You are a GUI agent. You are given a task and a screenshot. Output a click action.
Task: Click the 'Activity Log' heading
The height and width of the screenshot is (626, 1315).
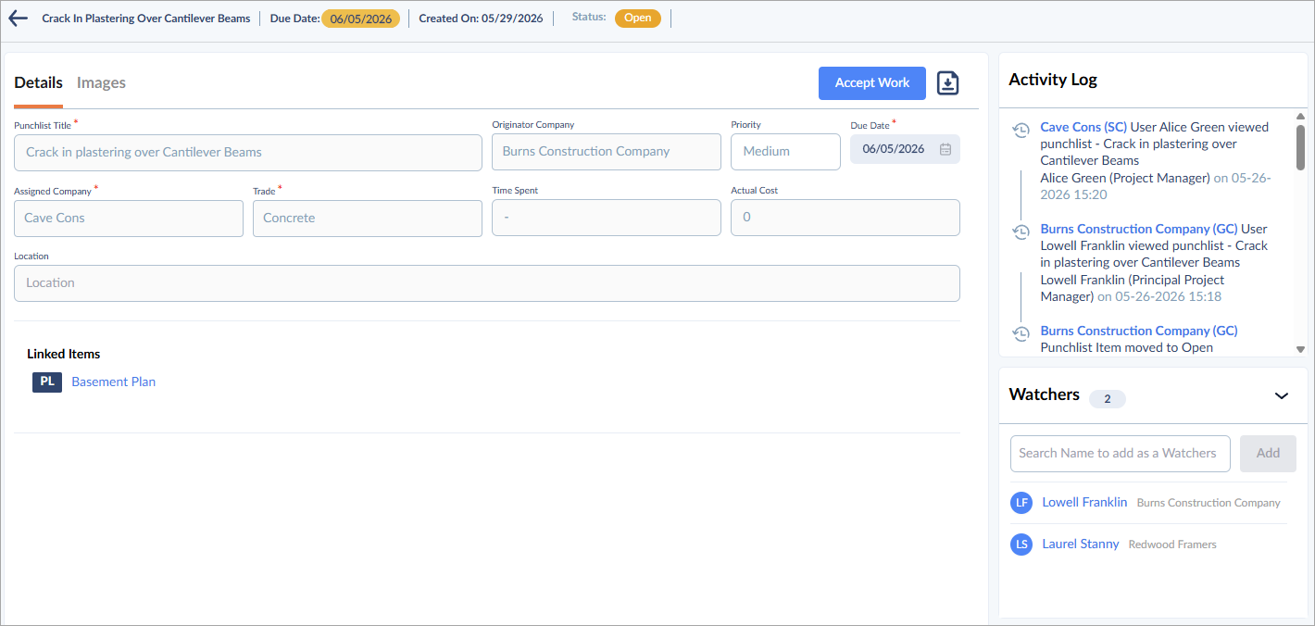tap(1053, 80)
